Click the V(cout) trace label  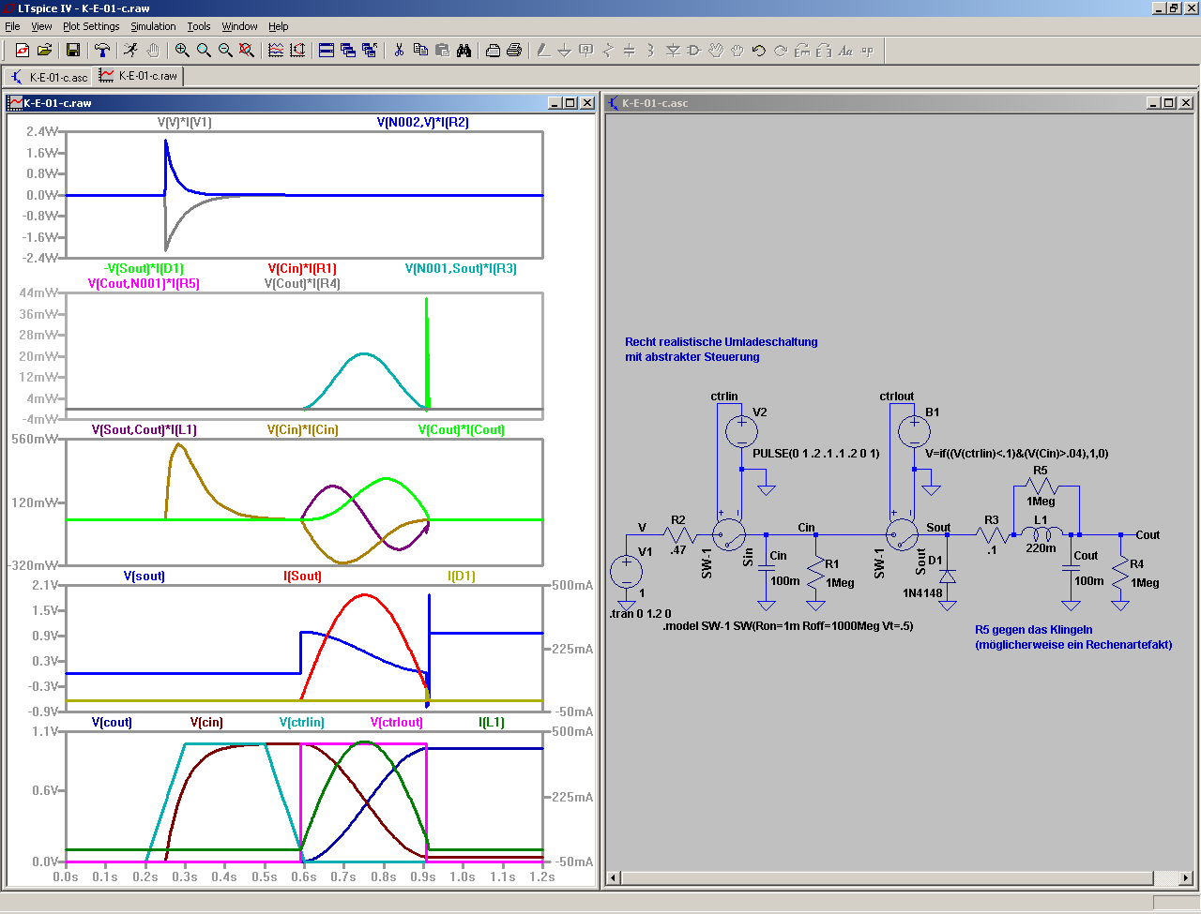coord(112,723)
